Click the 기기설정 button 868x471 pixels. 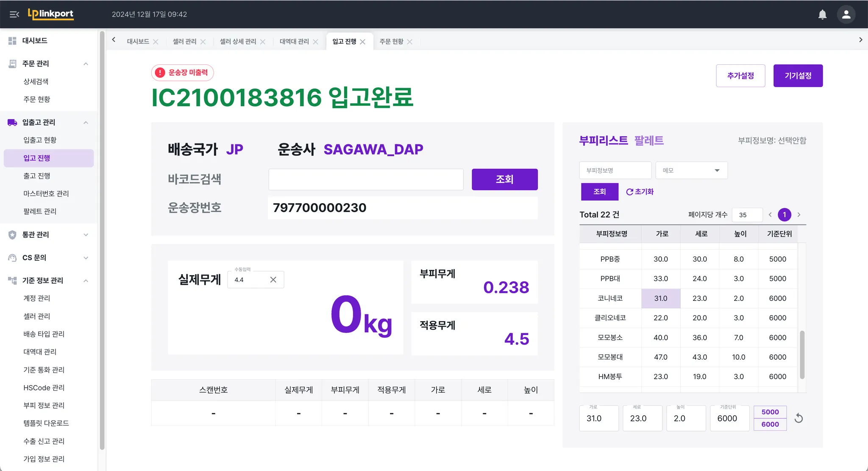coord(798,76)
